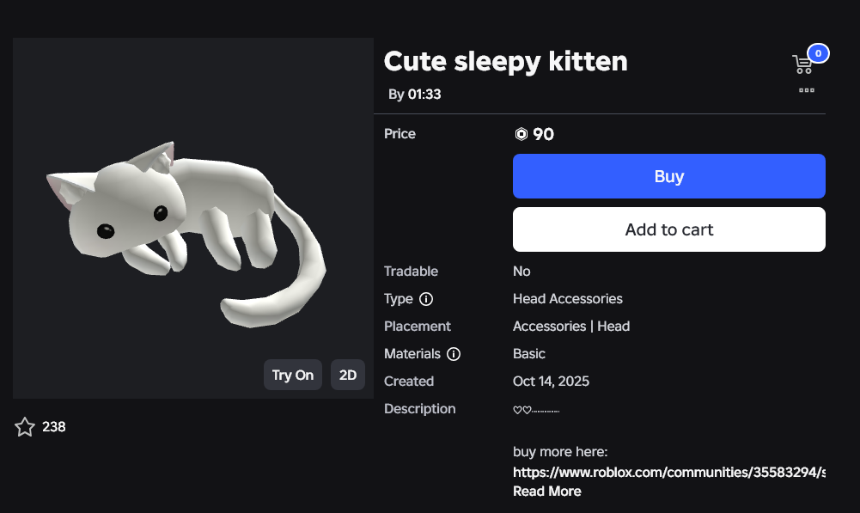Click the Type info icon
The height and width of the screenshot is (513, 860).
tap(426, 299)
